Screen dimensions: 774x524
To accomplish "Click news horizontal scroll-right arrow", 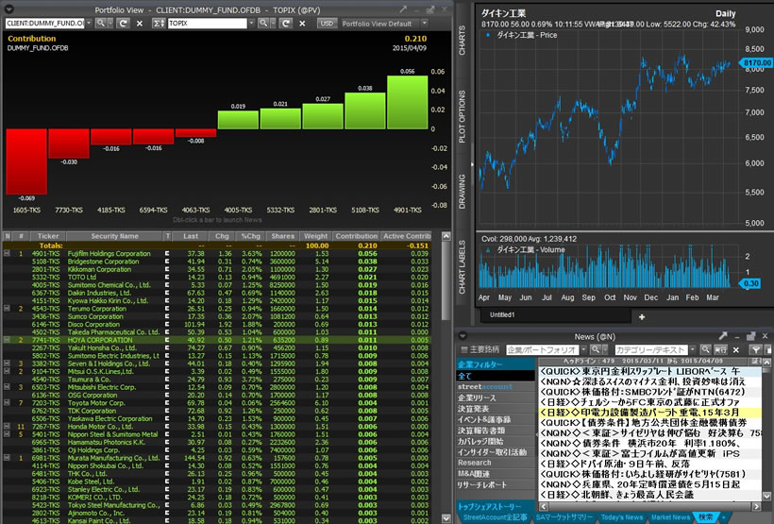I will pos(756,507).
